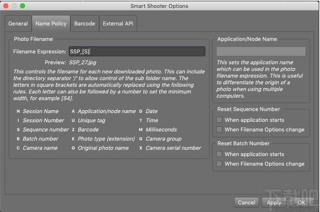Screen dimensions: 320x212
Task: Switch to the General tab
Action: [18, 23]
